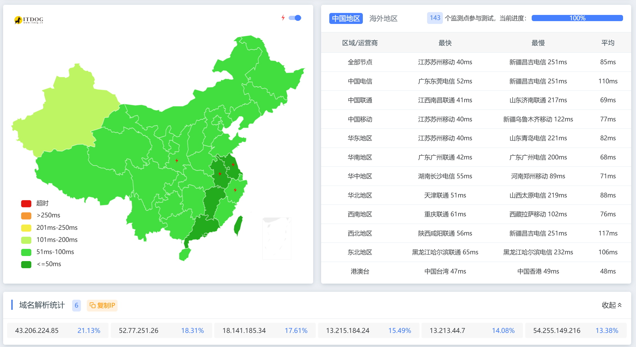Click 广东广州联通 42ms cell
Viewport: 636px width, 347px height.
tap(445, 157)
